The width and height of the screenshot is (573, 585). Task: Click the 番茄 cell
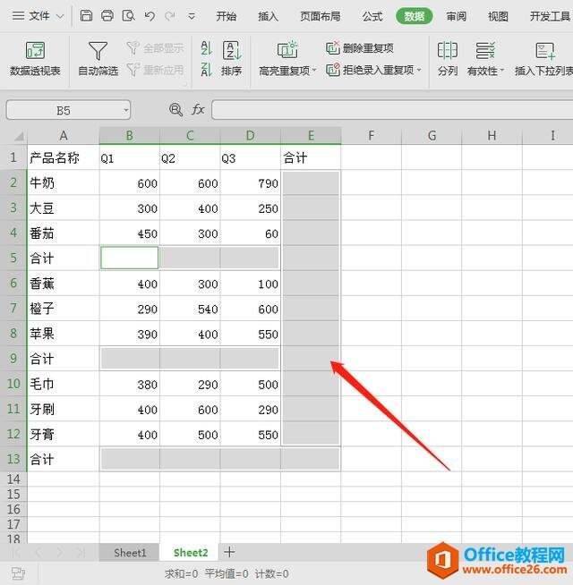click(x=64, y=233)
